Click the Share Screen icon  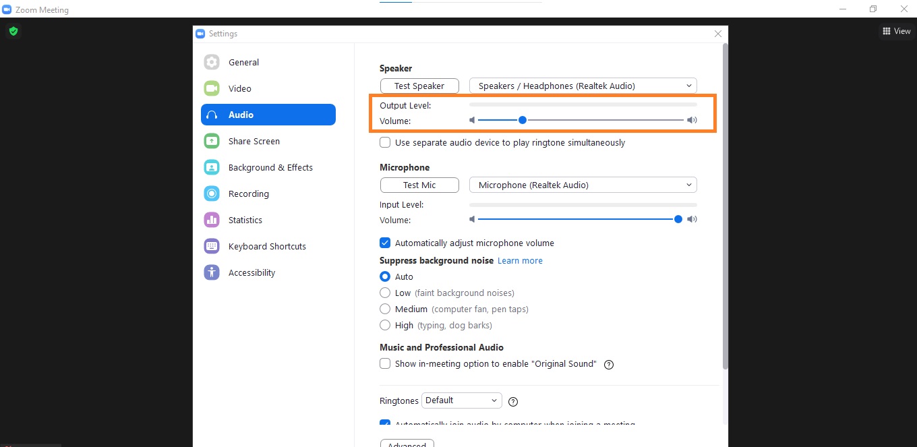coord(212,141)
